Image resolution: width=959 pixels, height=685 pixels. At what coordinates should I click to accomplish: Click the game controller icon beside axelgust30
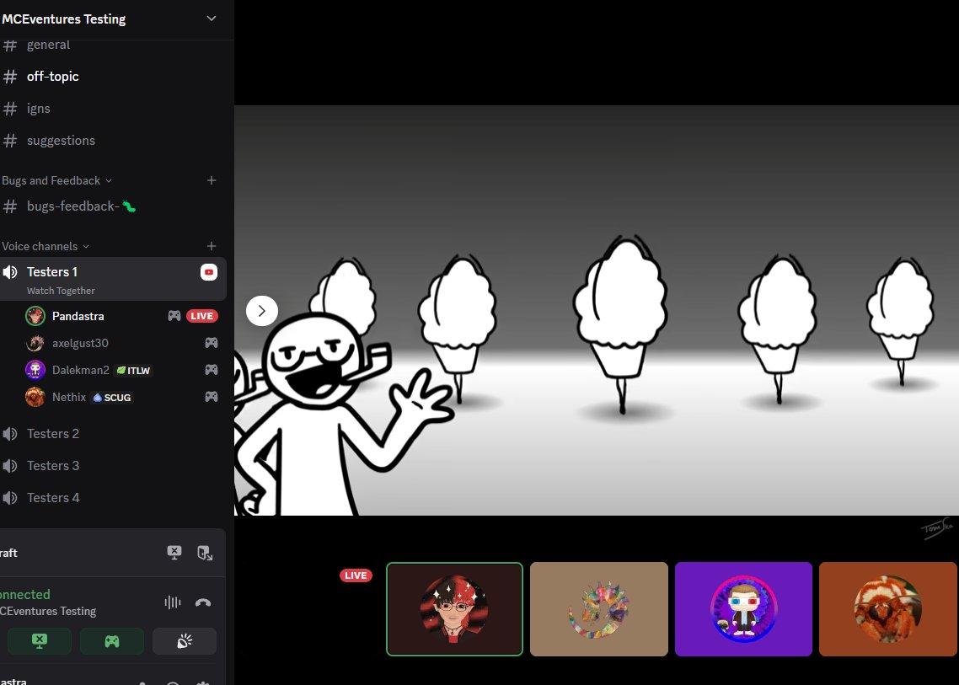coord(211,342)
